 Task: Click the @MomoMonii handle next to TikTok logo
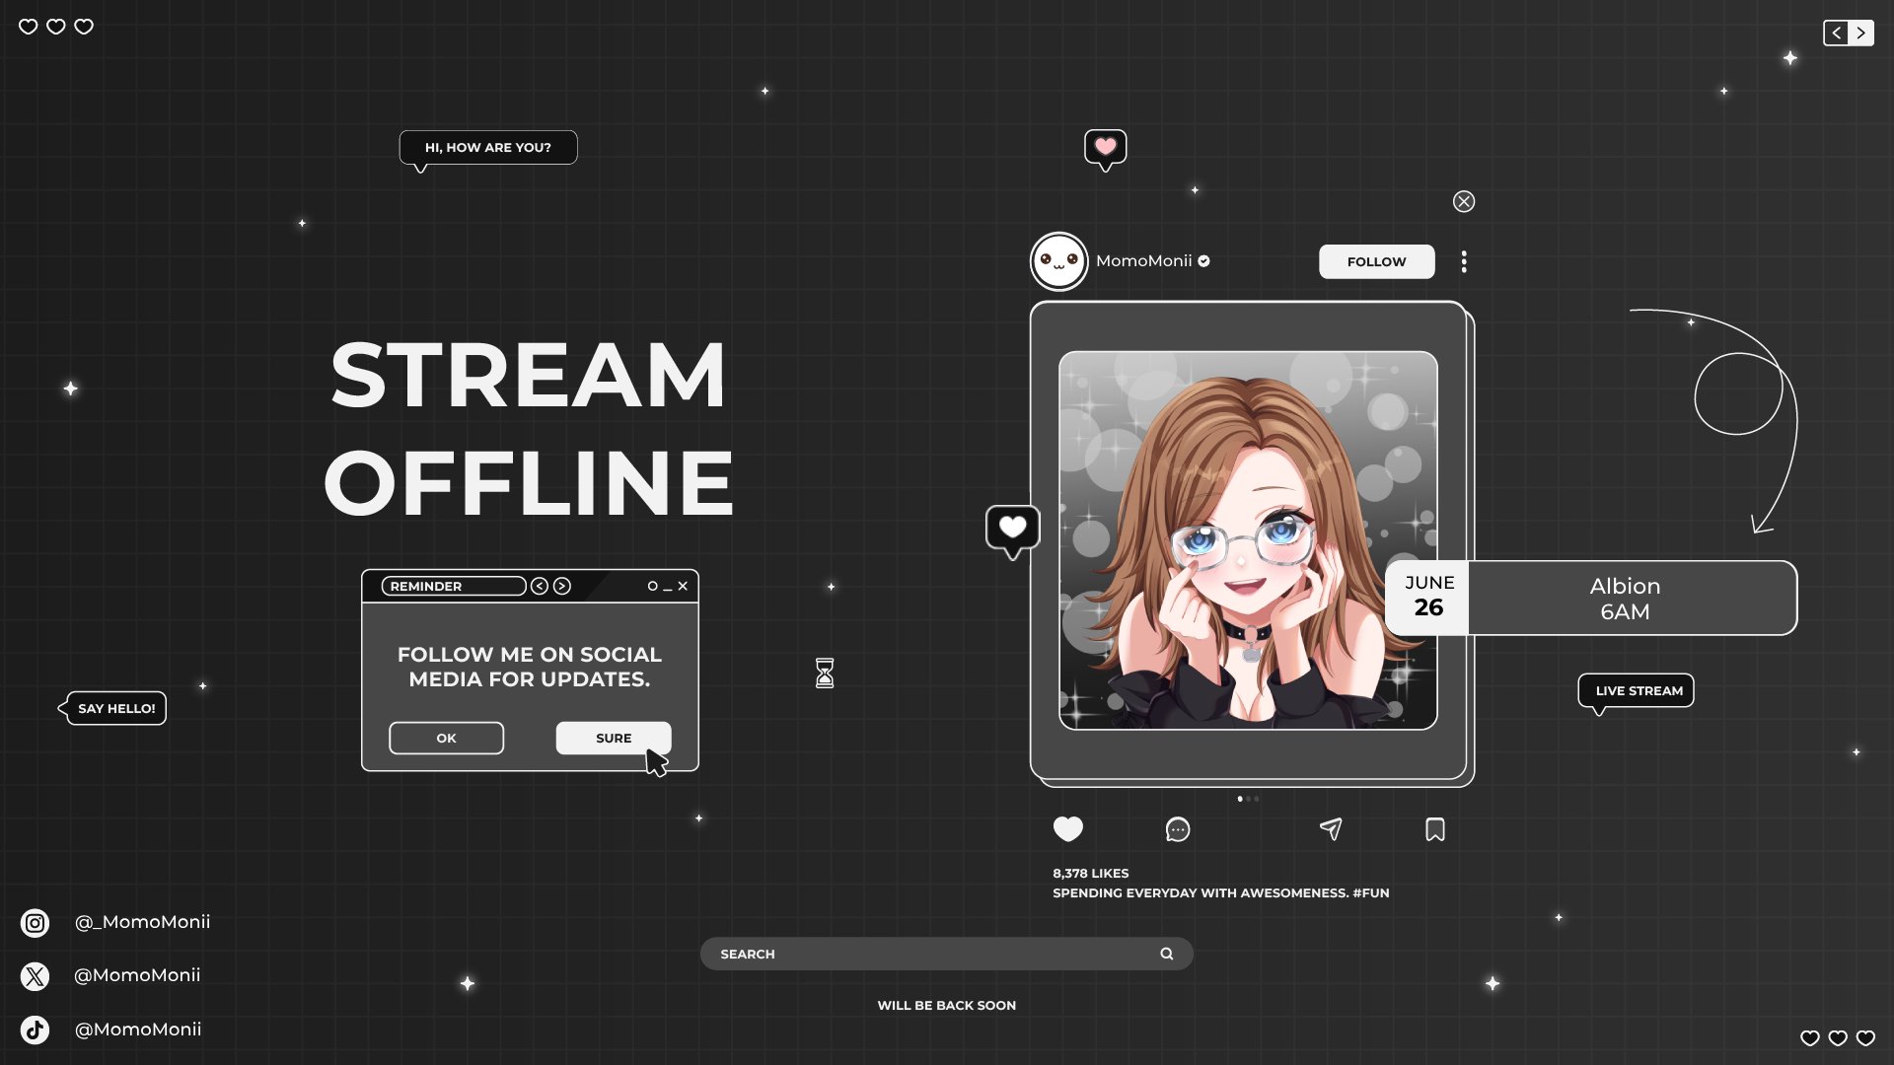pos(138,1029)
